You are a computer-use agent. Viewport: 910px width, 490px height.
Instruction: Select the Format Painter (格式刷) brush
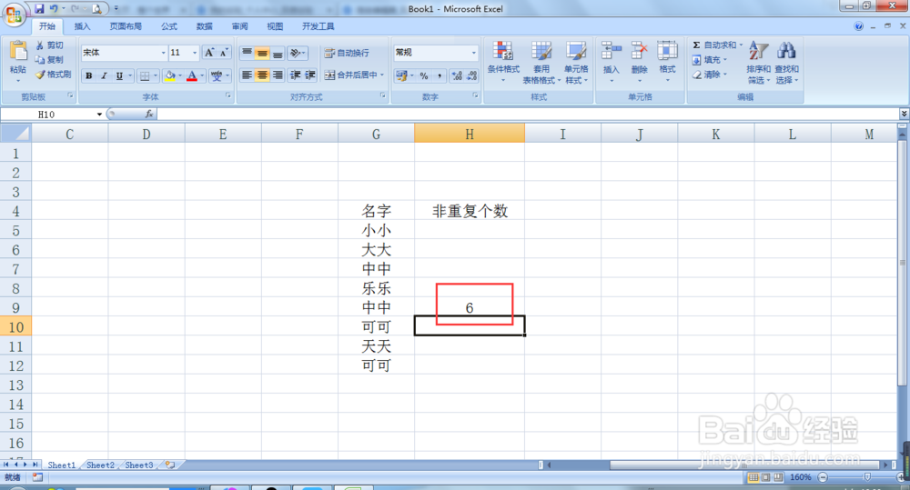click(40, 75)
